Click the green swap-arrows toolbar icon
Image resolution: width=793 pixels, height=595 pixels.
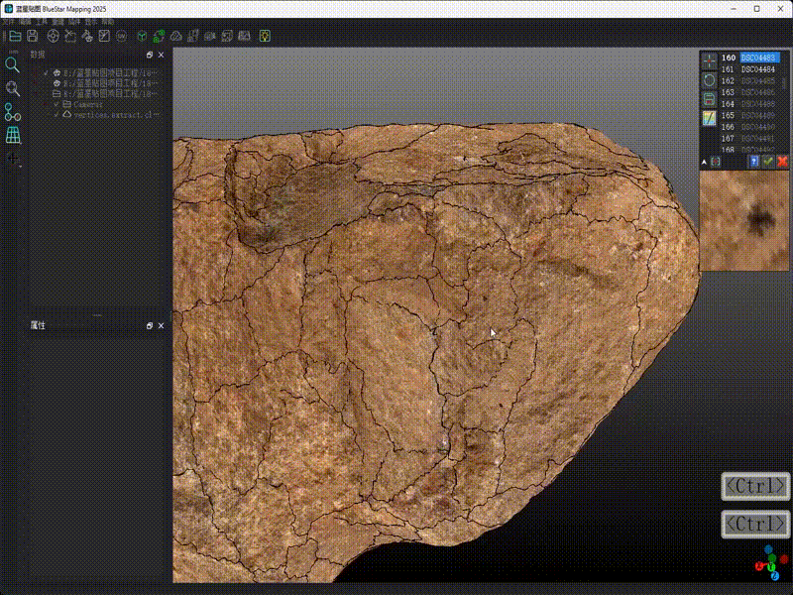pos(159,36)
